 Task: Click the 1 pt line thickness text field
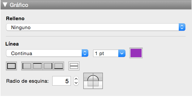click(x=106, y=53)
